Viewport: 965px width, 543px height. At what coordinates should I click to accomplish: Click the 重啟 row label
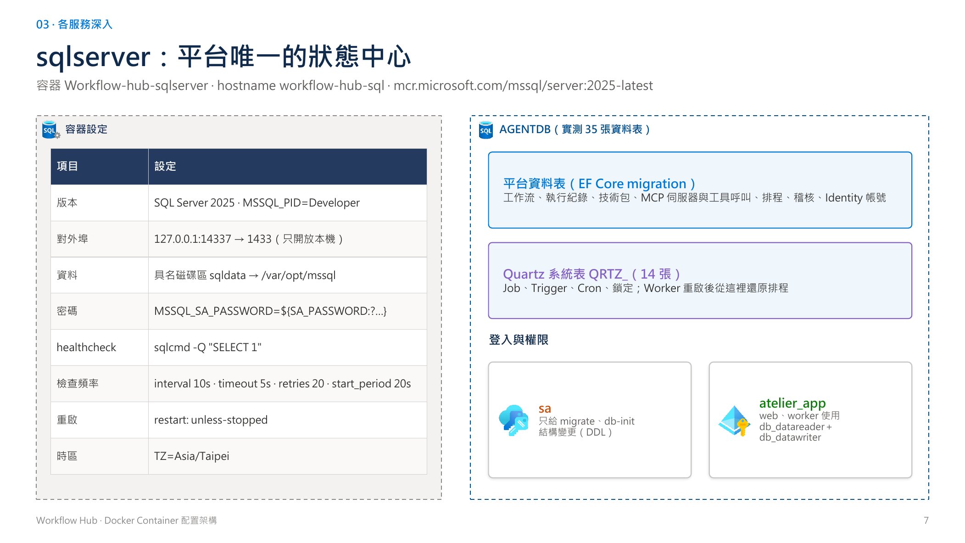coord(67,420)
